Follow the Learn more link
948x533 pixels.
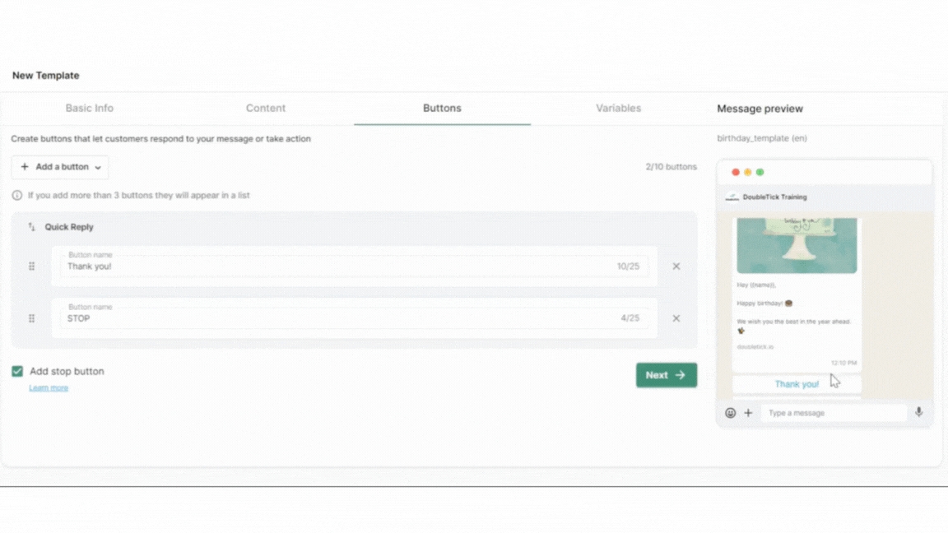49,388
